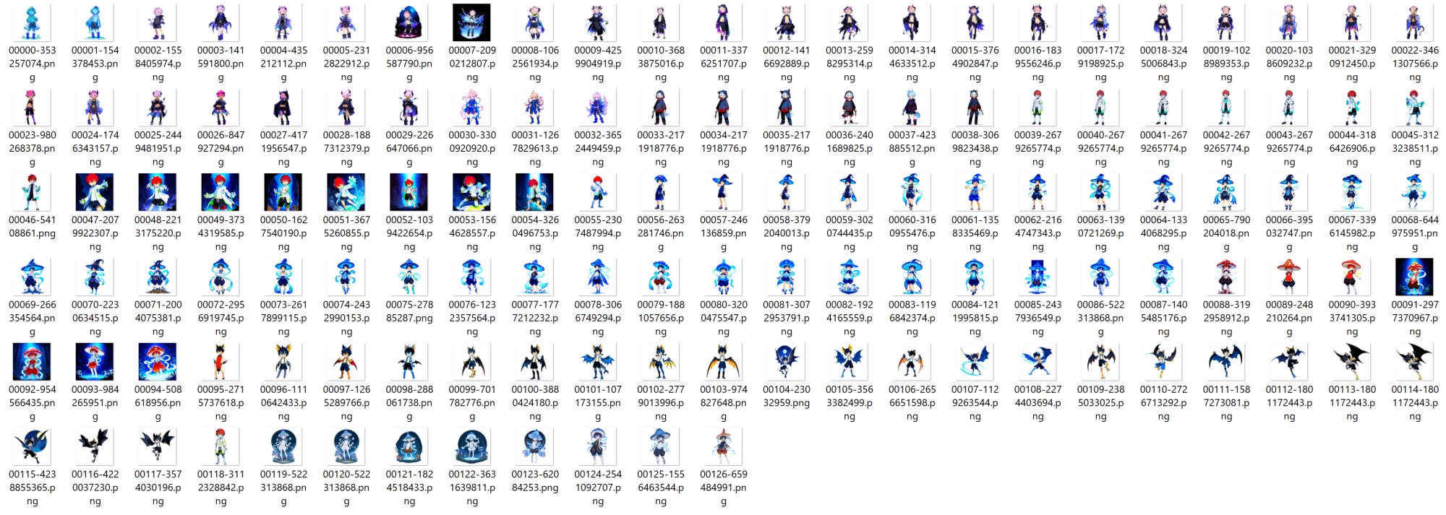Select file name 00036-2401689825.png
This screenshot has width=1446, height=515.
point(850,148)
